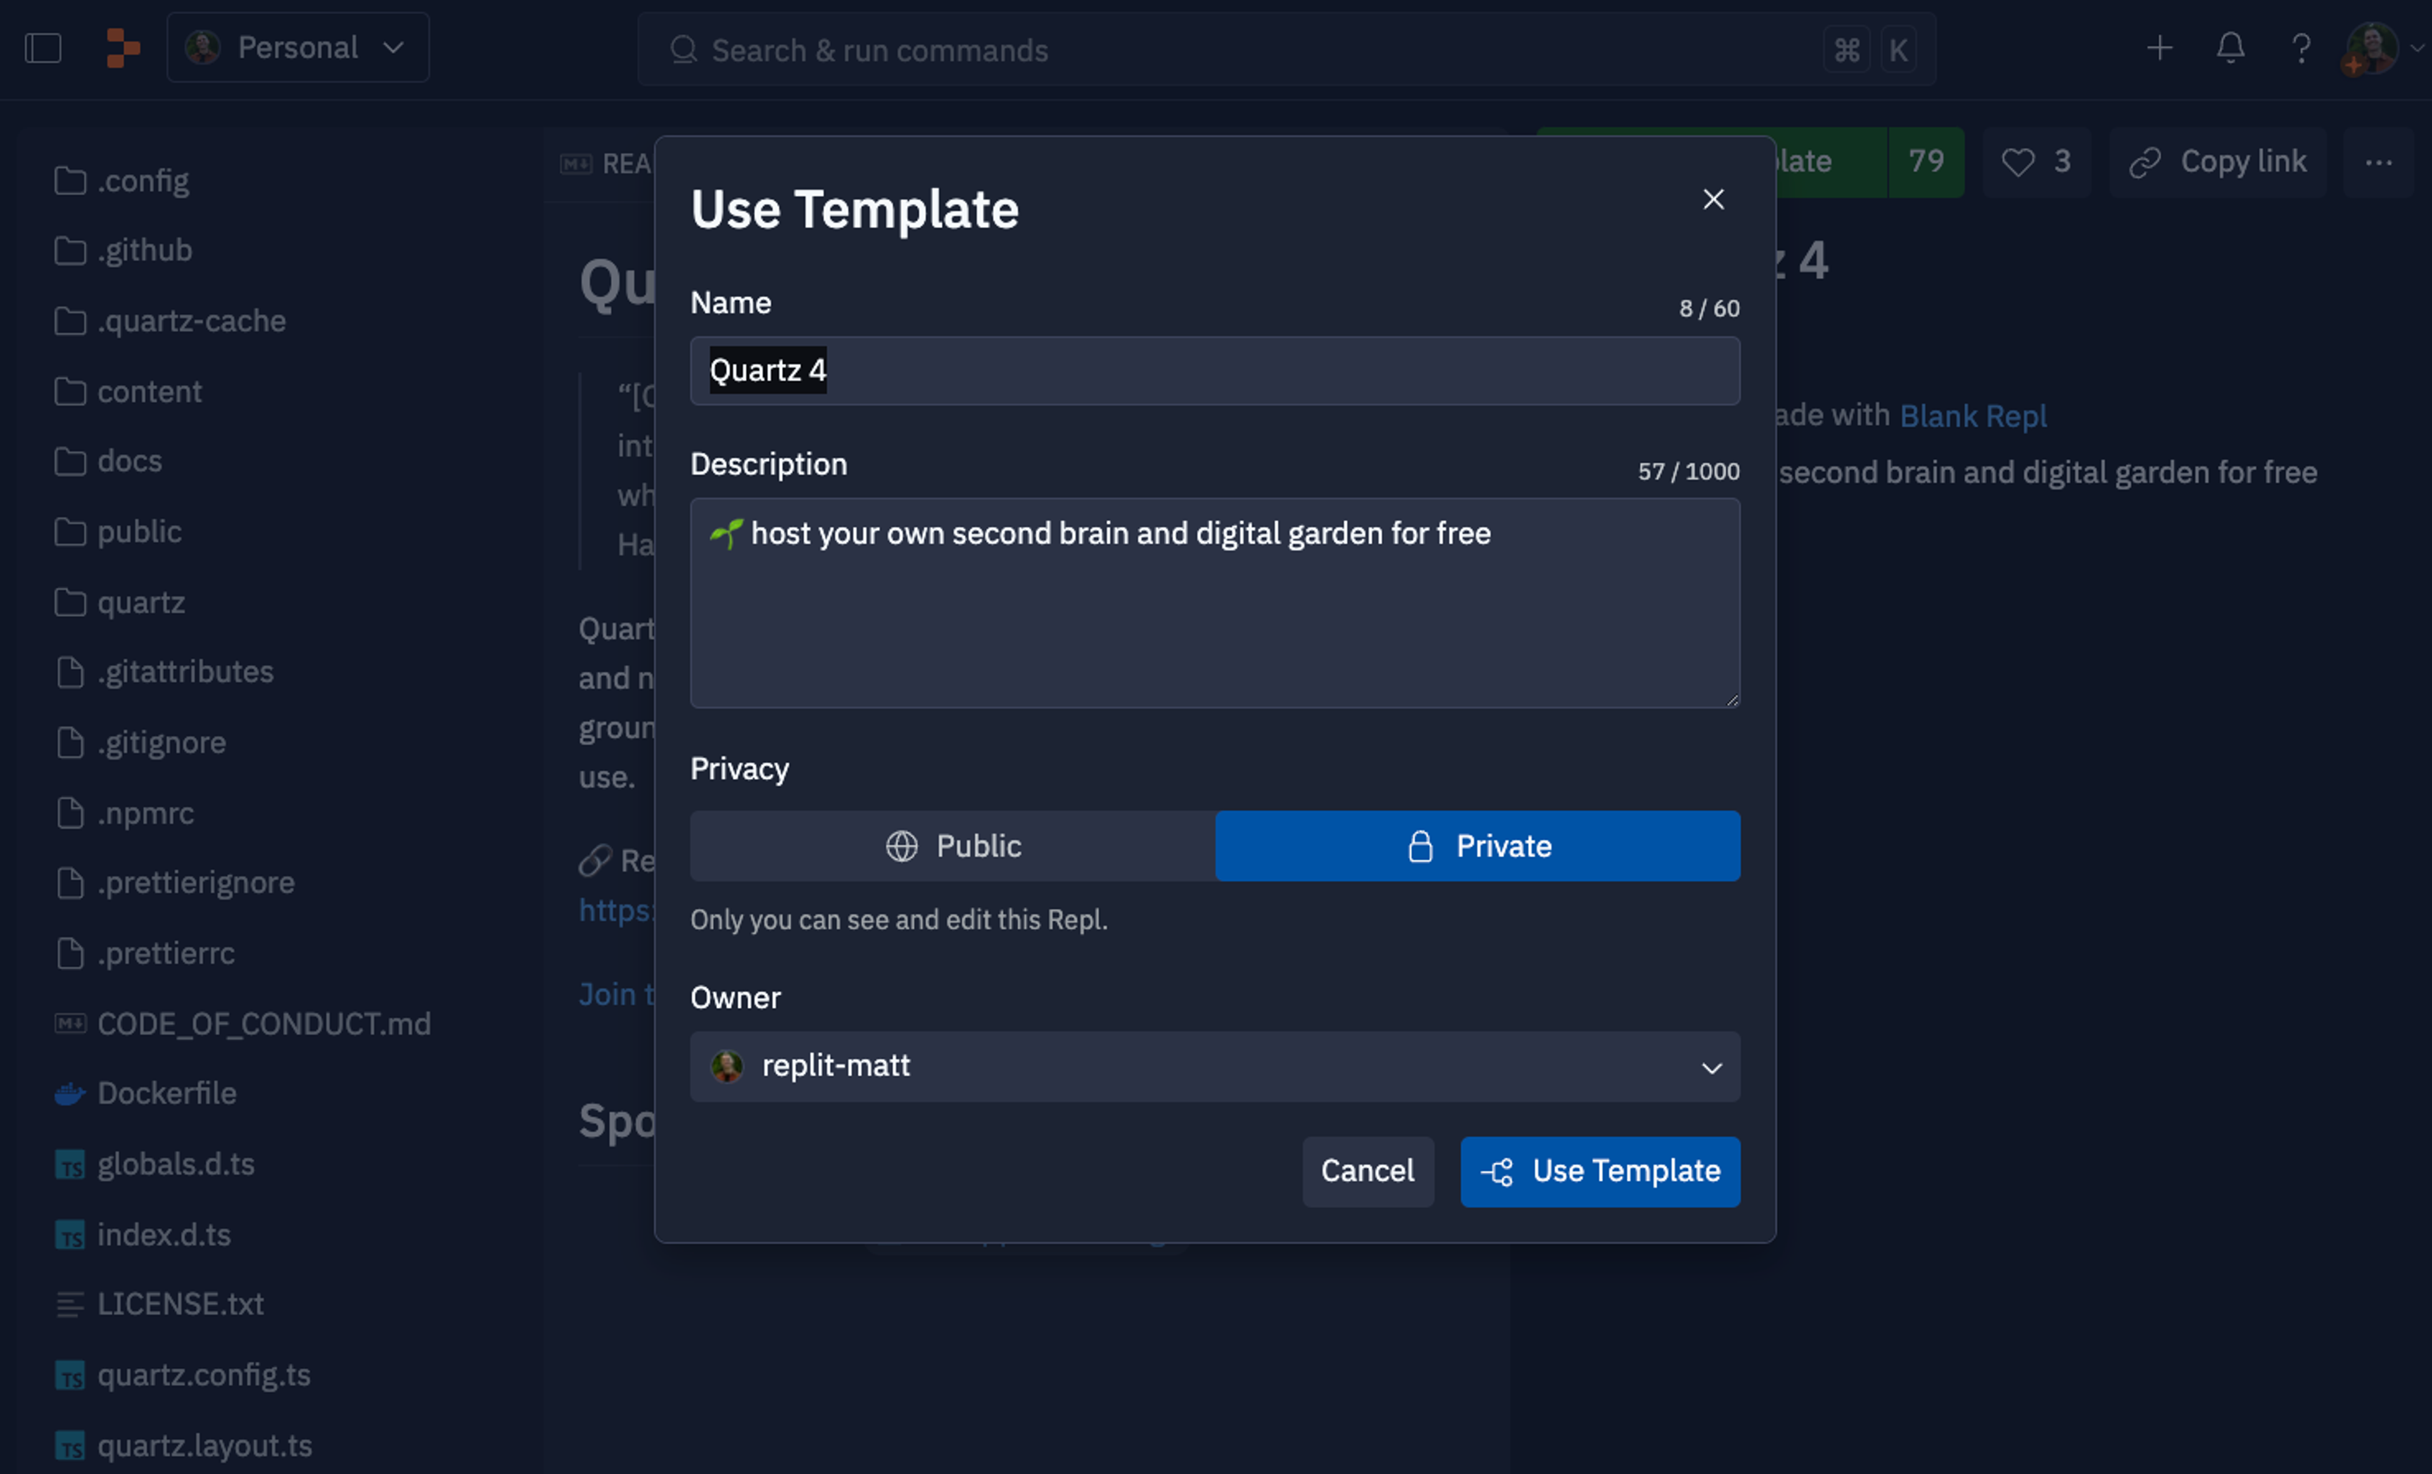2432x1474 pixels.
Task: Click the Cancel button
Action: [1367, 1171]
